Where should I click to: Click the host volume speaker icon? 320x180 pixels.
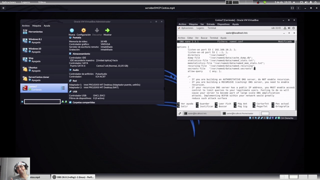tap(306, 2)
